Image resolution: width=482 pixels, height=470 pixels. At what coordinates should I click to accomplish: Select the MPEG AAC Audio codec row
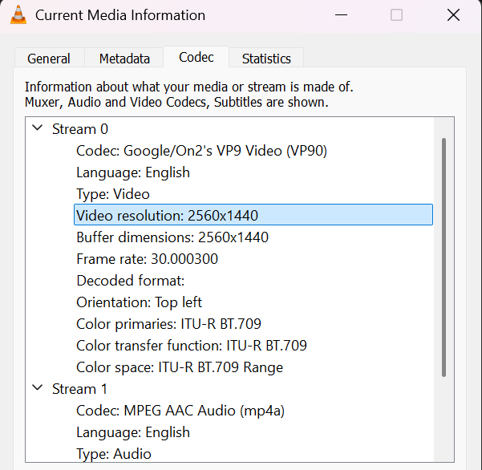click(x=180, y=411)
